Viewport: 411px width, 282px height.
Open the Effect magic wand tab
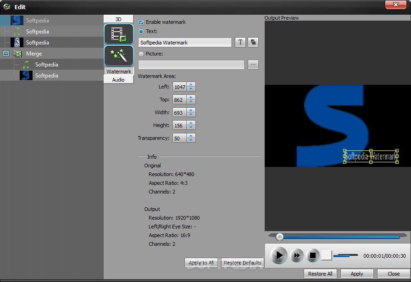[119, 56]
